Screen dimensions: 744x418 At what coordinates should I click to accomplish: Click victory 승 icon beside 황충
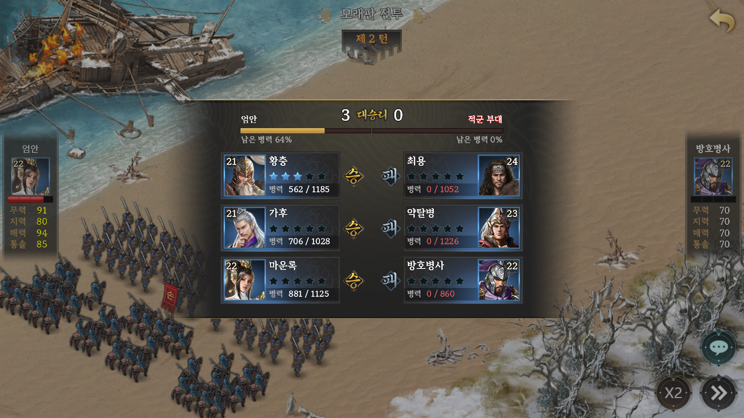353,176
